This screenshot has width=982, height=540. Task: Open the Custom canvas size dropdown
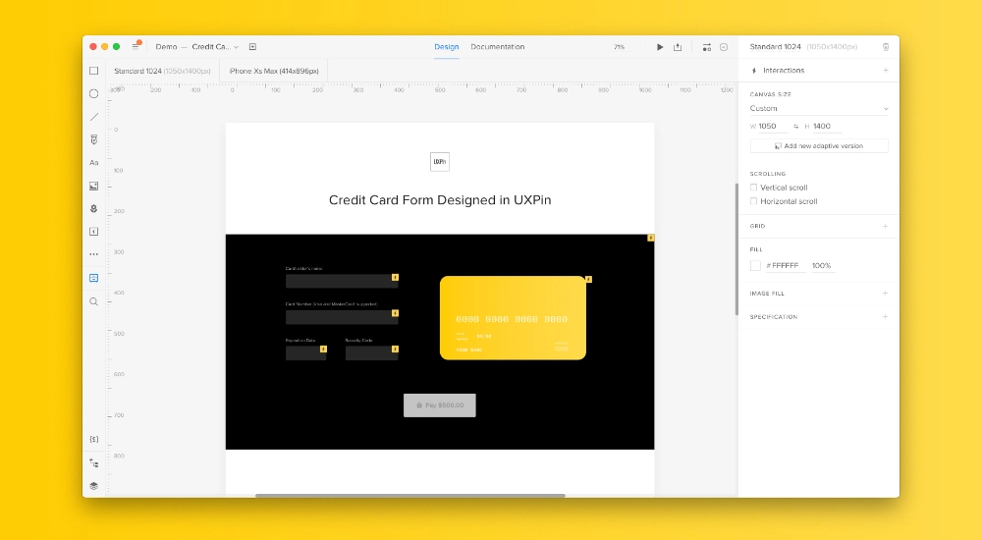[819, 108]
